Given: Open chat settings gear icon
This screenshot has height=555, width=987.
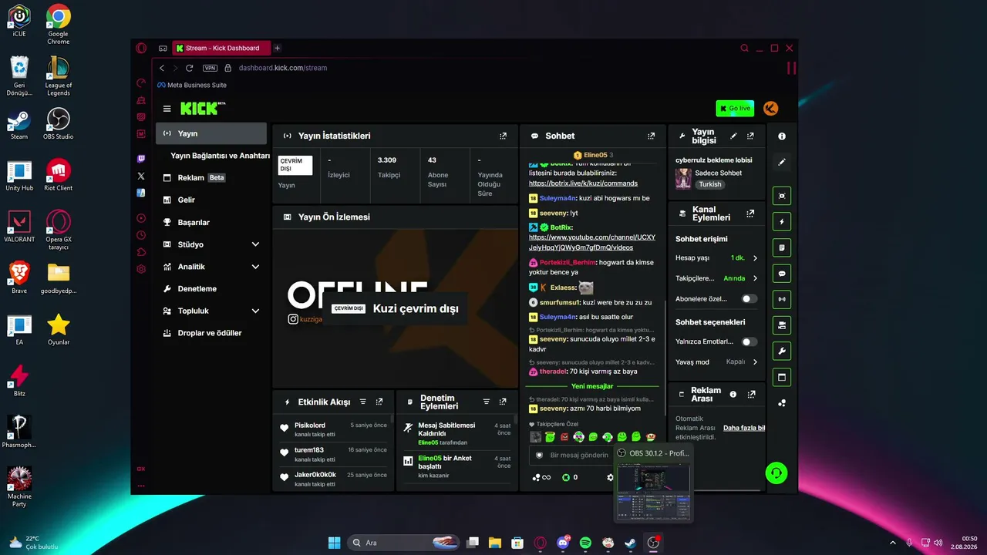Looking at the screenshot, I should [x=610, y=477].
